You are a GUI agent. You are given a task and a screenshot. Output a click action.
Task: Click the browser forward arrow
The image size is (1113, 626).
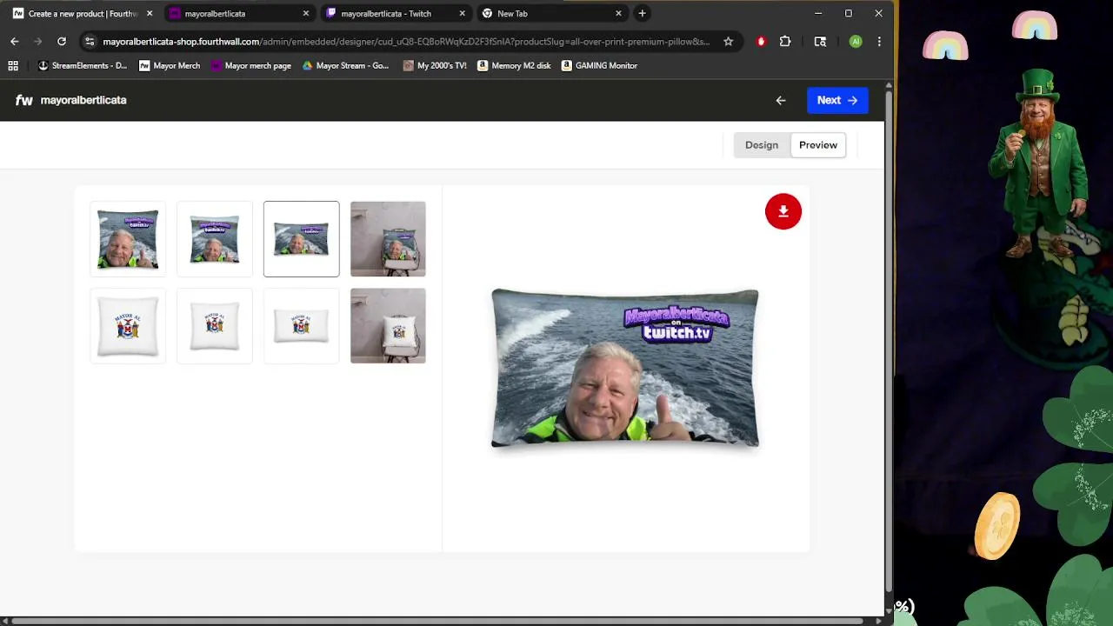[37, 41]
